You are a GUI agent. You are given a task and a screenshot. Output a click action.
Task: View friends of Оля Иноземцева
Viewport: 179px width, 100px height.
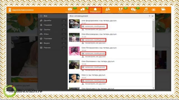click(93, 43)
